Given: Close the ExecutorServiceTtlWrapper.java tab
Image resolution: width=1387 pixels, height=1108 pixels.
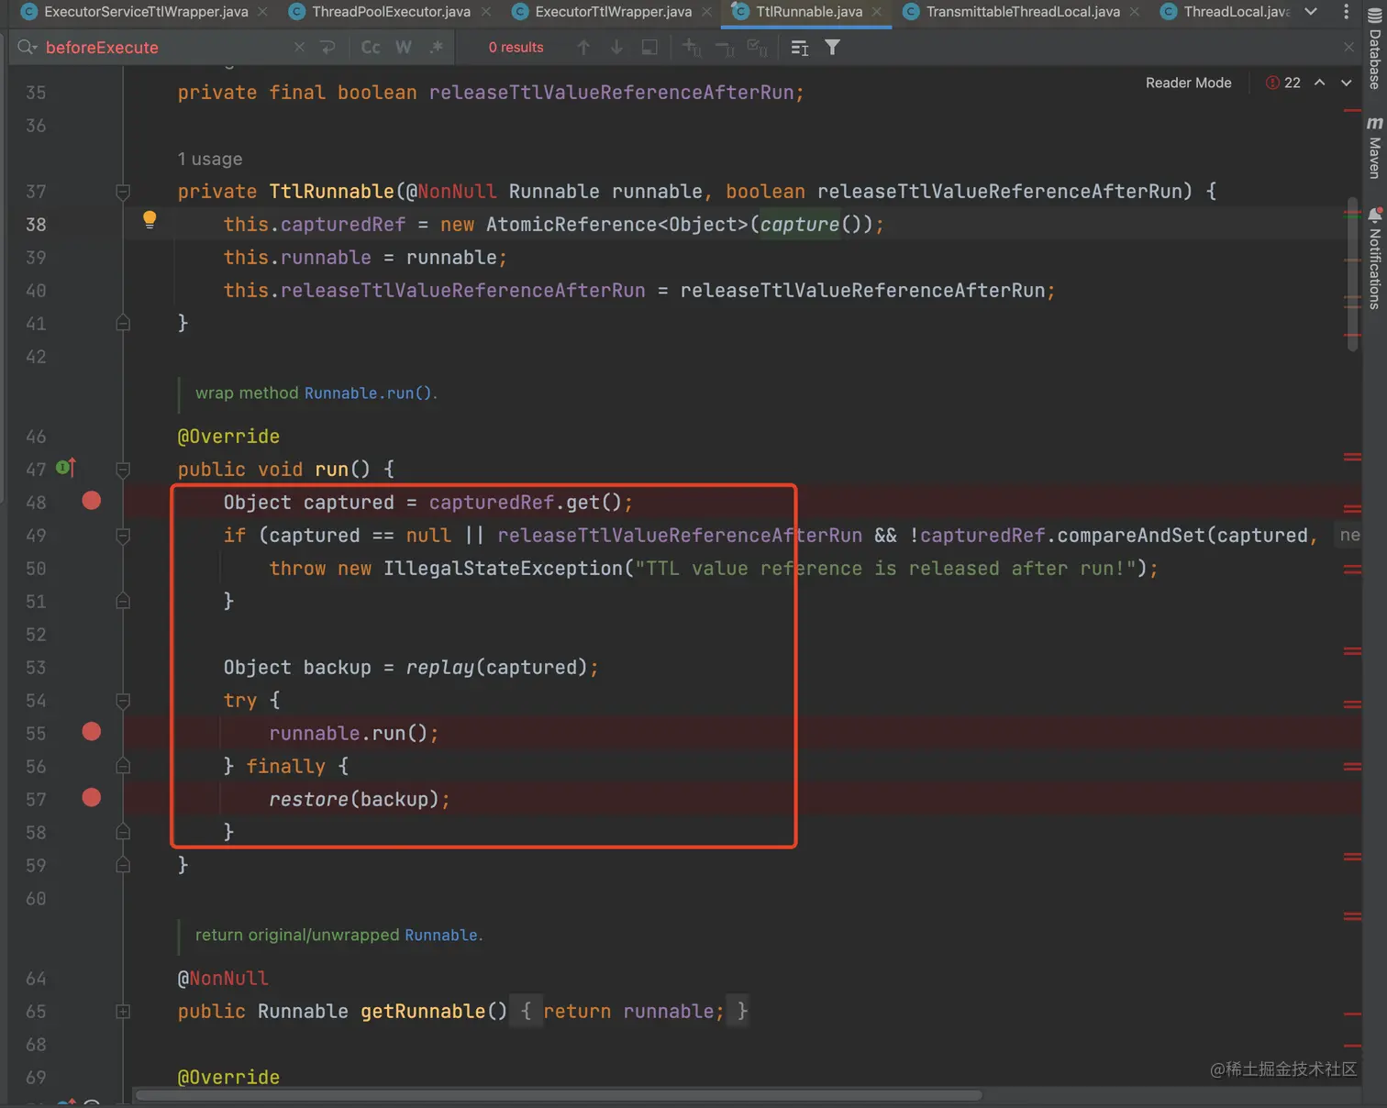Looking at the screenshot, I should click(263, 12).
